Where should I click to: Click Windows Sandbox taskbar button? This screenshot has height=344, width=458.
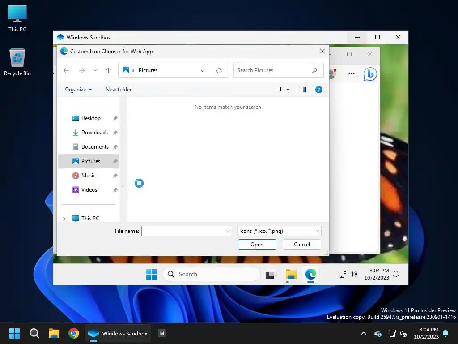coord(118,333)
